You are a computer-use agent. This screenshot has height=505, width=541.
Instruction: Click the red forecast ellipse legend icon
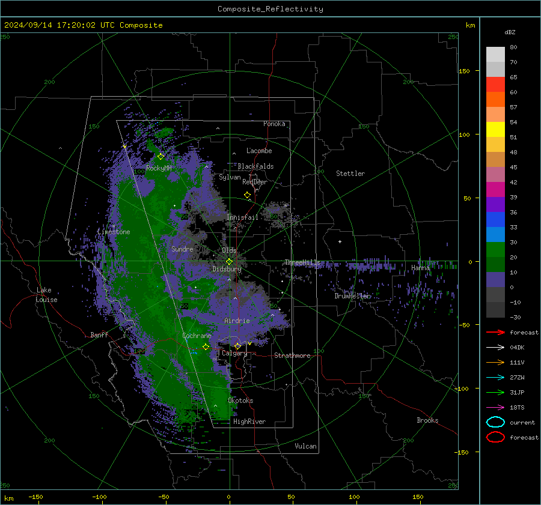point(495,437)
